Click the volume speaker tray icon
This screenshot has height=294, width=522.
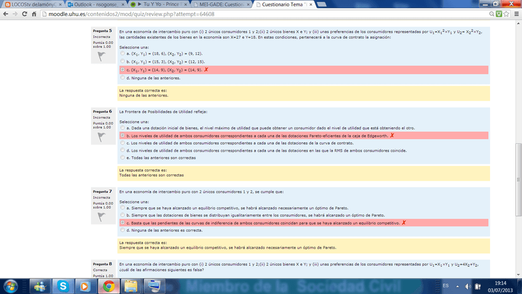pos(468,287)
